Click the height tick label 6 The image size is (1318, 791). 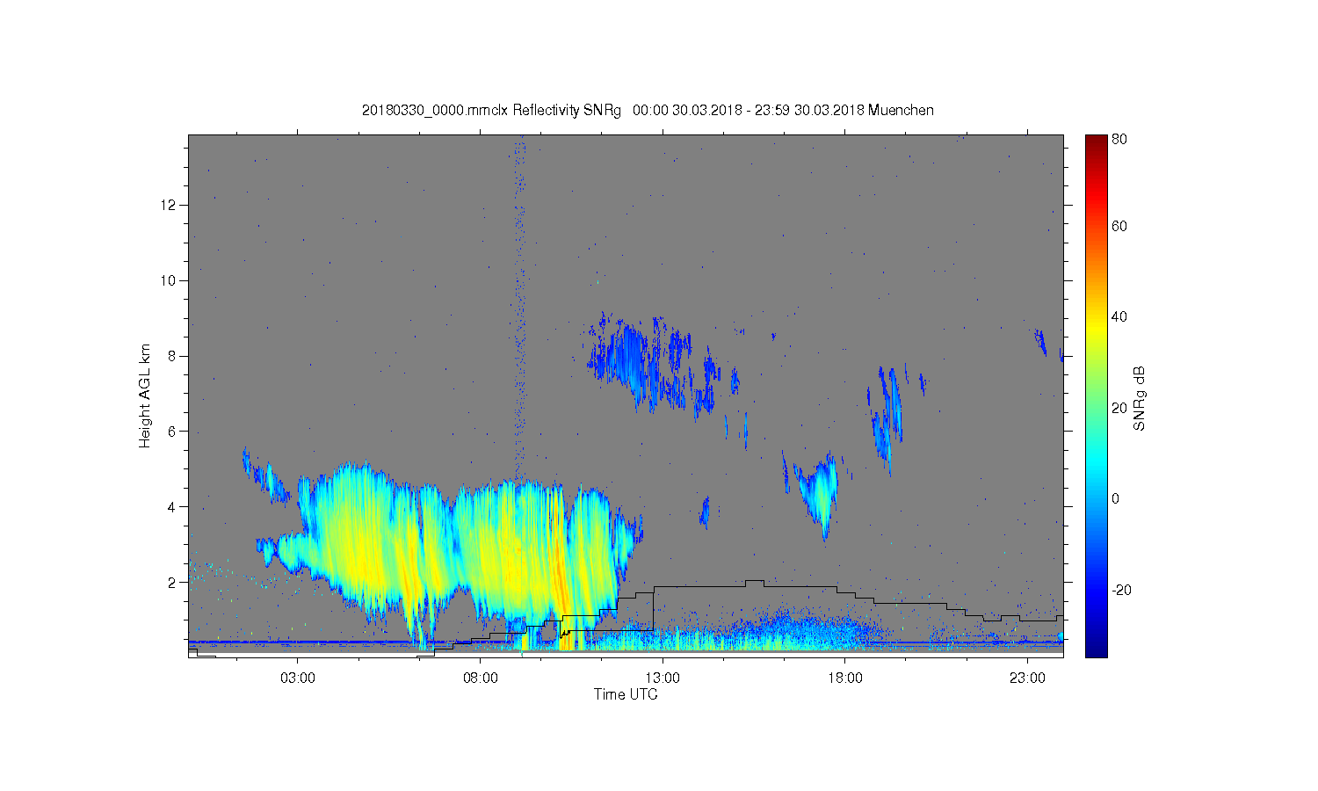[173, 431]
